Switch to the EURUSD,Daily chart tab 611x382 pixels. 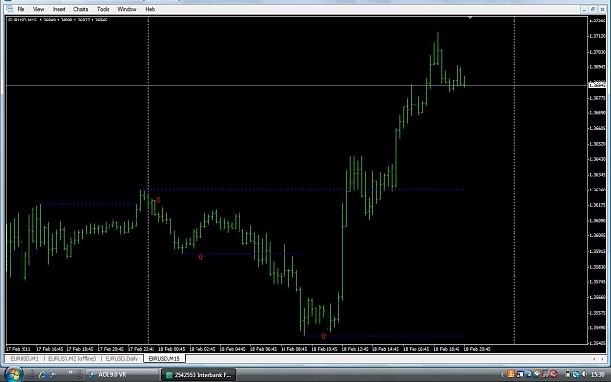121,359
